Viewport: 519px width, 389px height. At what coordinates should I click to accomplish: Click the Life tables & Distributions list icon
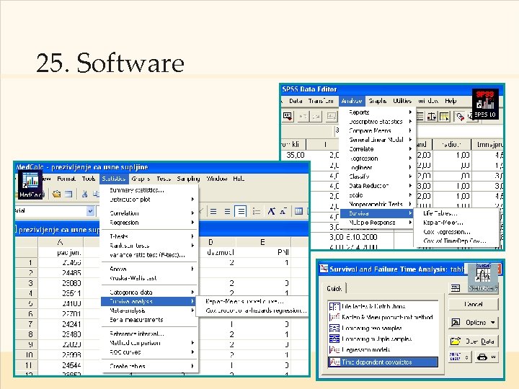coord(334,306)
